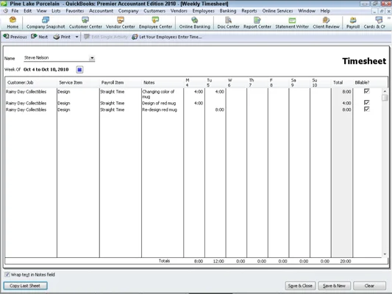
Task: Click Tuesday 8:00 cell for Re-design row
Action: 215,110
